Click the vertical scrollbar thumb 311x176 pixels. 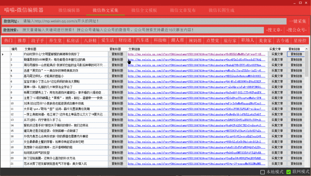[x=307, y=63]
